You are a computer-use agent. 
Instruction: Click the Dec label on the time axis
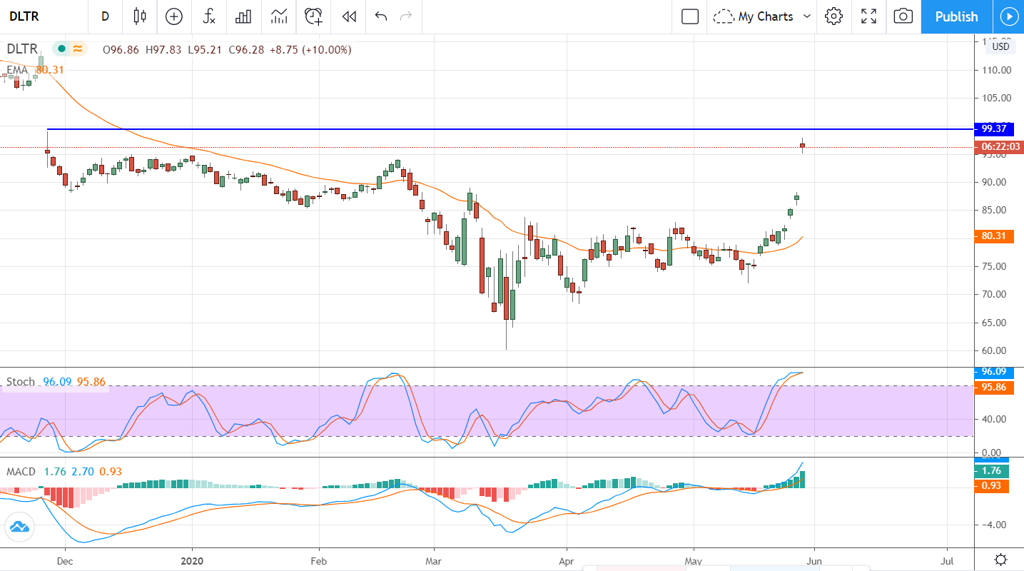coord(64,560)
